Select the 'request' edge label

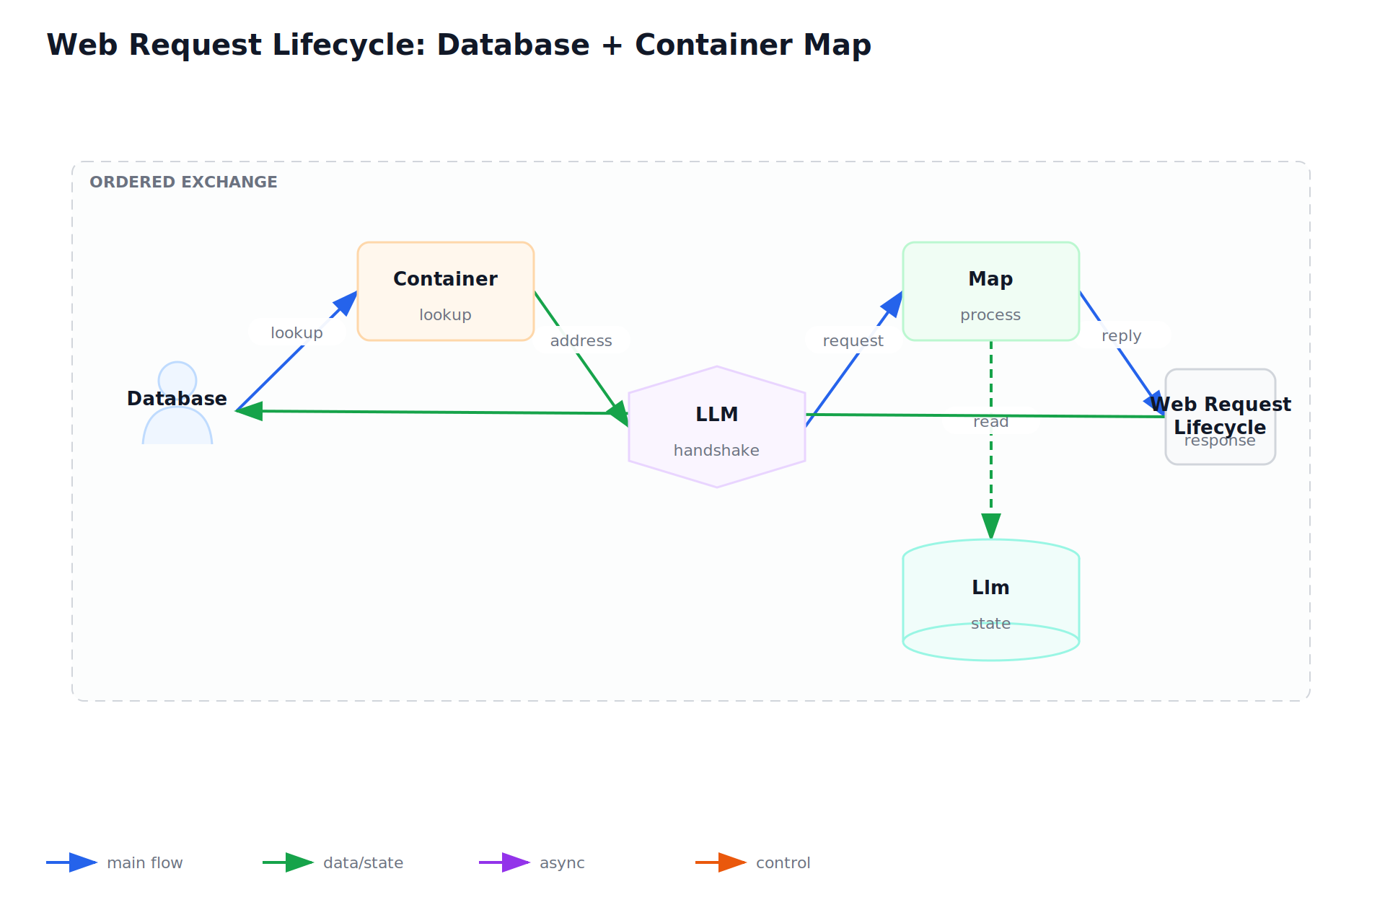pyautogui.click(x=853, y=340)
